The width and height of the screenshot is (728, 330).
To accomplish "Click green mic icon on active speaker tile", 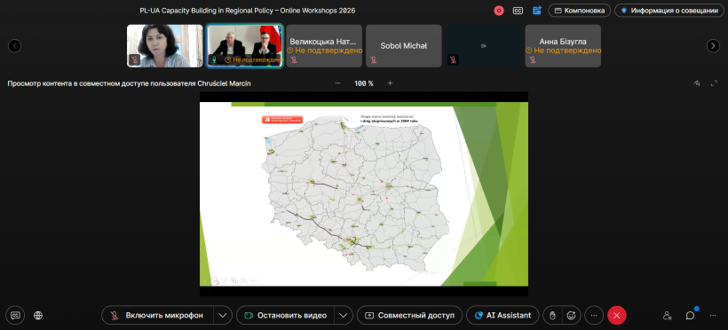I will pyautogui.click(x=214, y=59).
